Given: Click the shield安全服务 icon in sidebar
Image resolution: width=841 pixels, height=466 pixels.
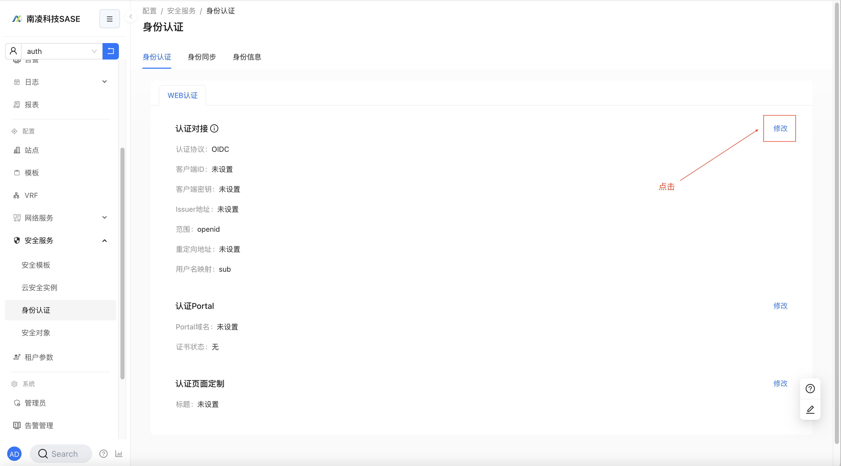Looking at the screenshot, I should (x=15, y=240).
